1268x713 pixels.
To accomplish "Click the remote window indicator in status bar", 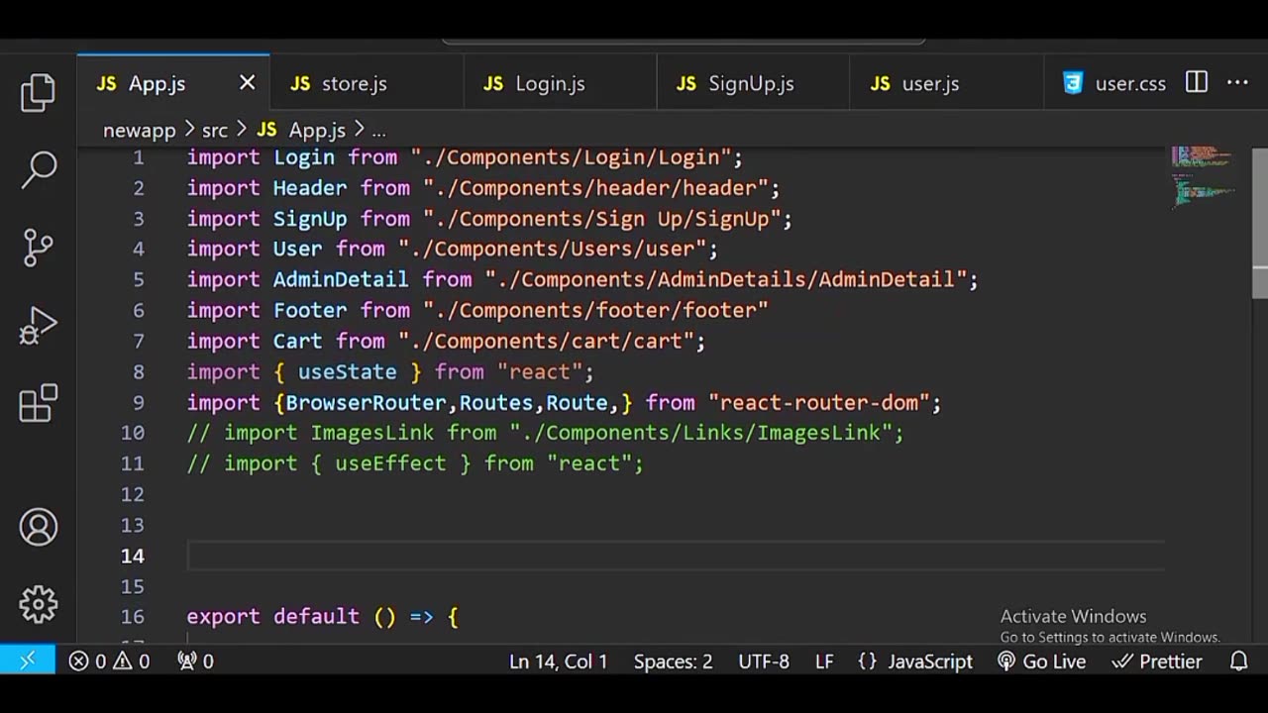I will click(x=28, y=661).
